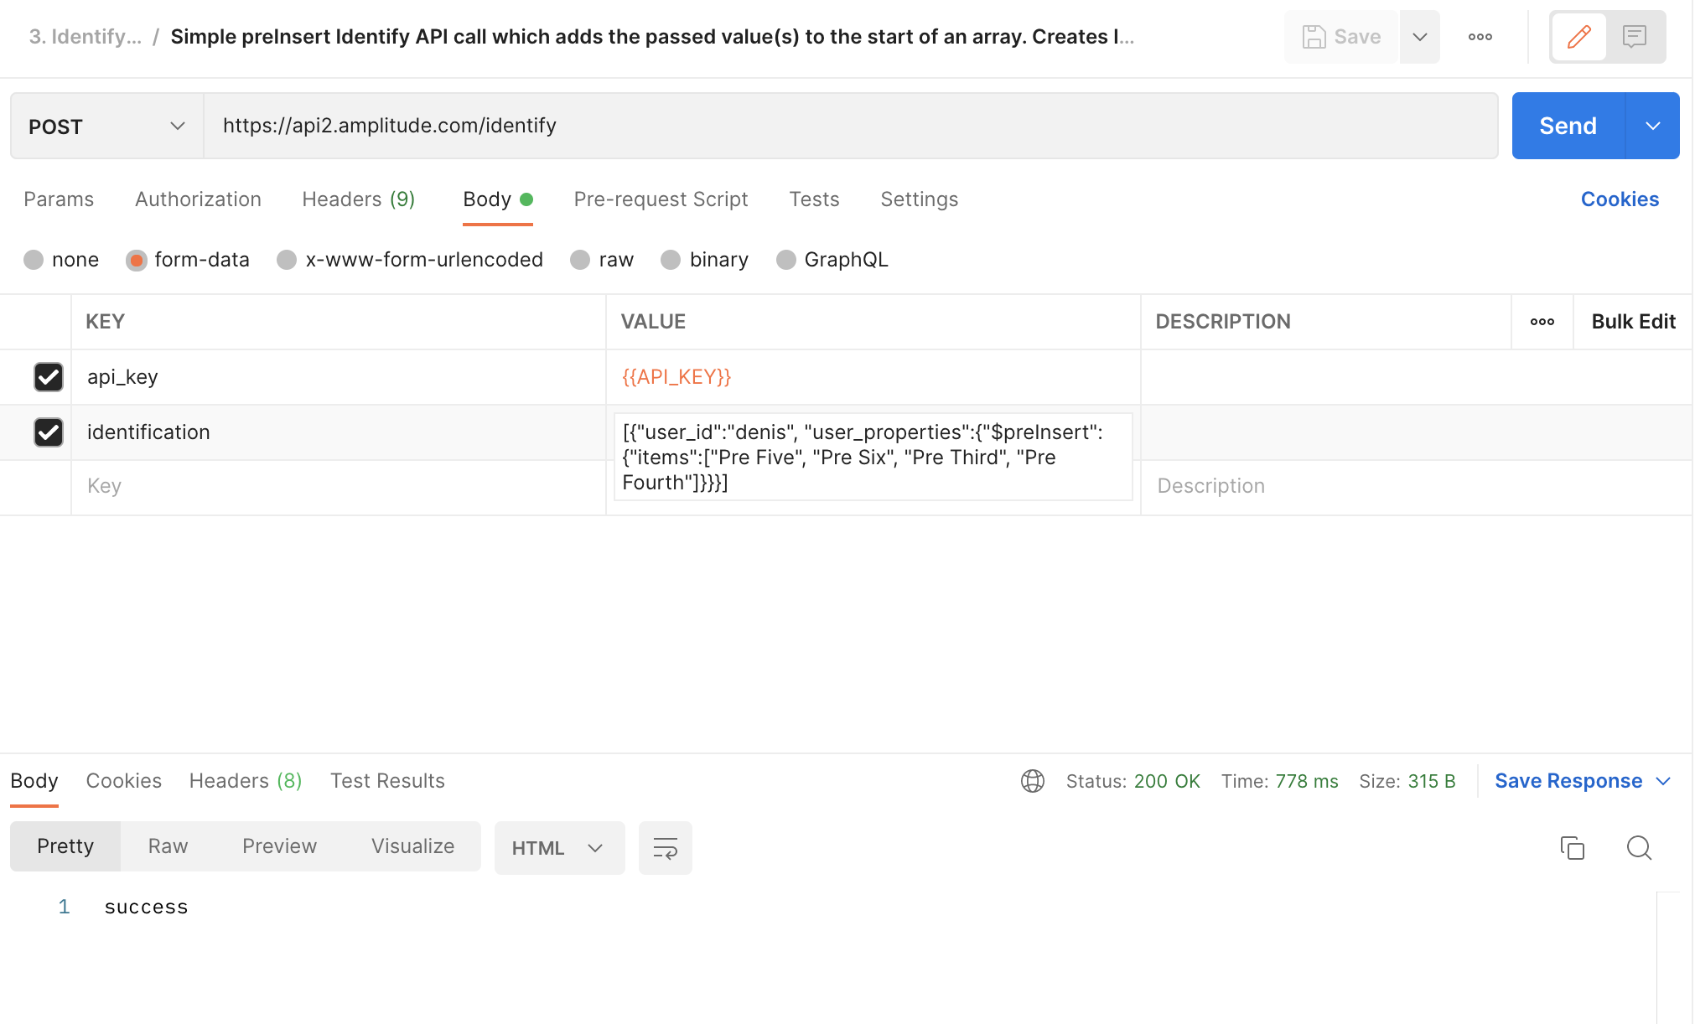Open the Test Results response tab
1695x1024 pixels.
coord(387,781)
